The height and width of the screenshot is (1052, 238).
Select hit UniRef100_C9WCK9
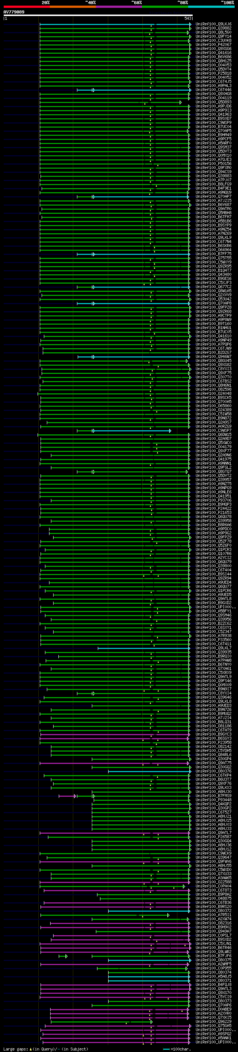[213, 853]
